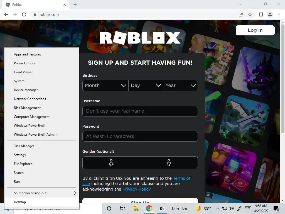Image resolution: width=285 pixels, height=214 pixels.
Task: Click the Sign Up button
Action: pyautogui.click(x=140, y=201)
